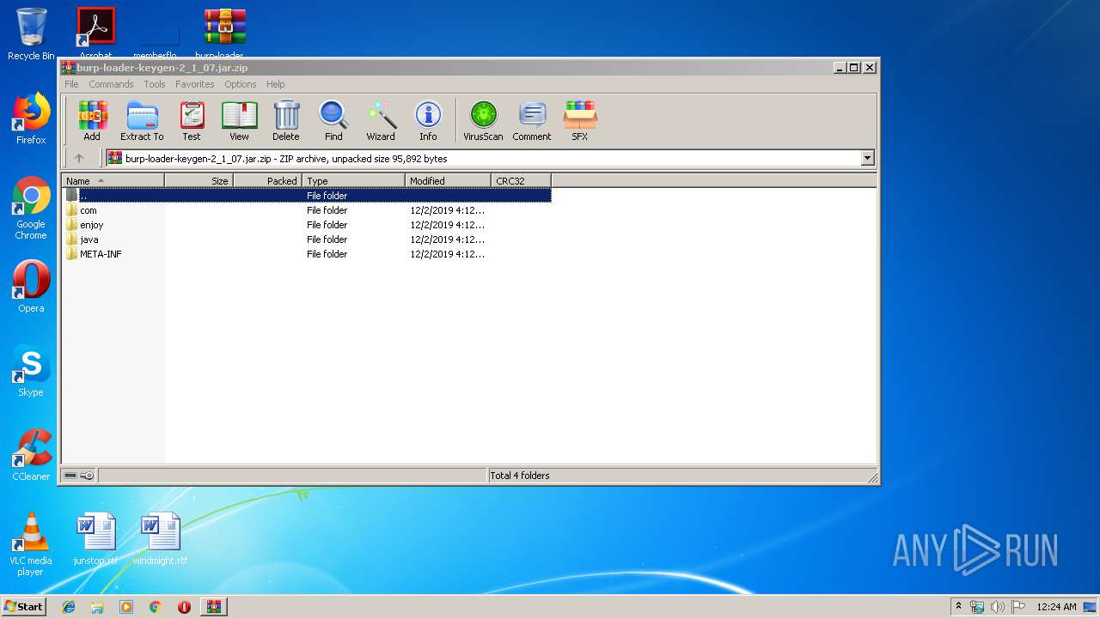Click the Modified date of java row
1100x618 pixels.
(x=447, y=239)
